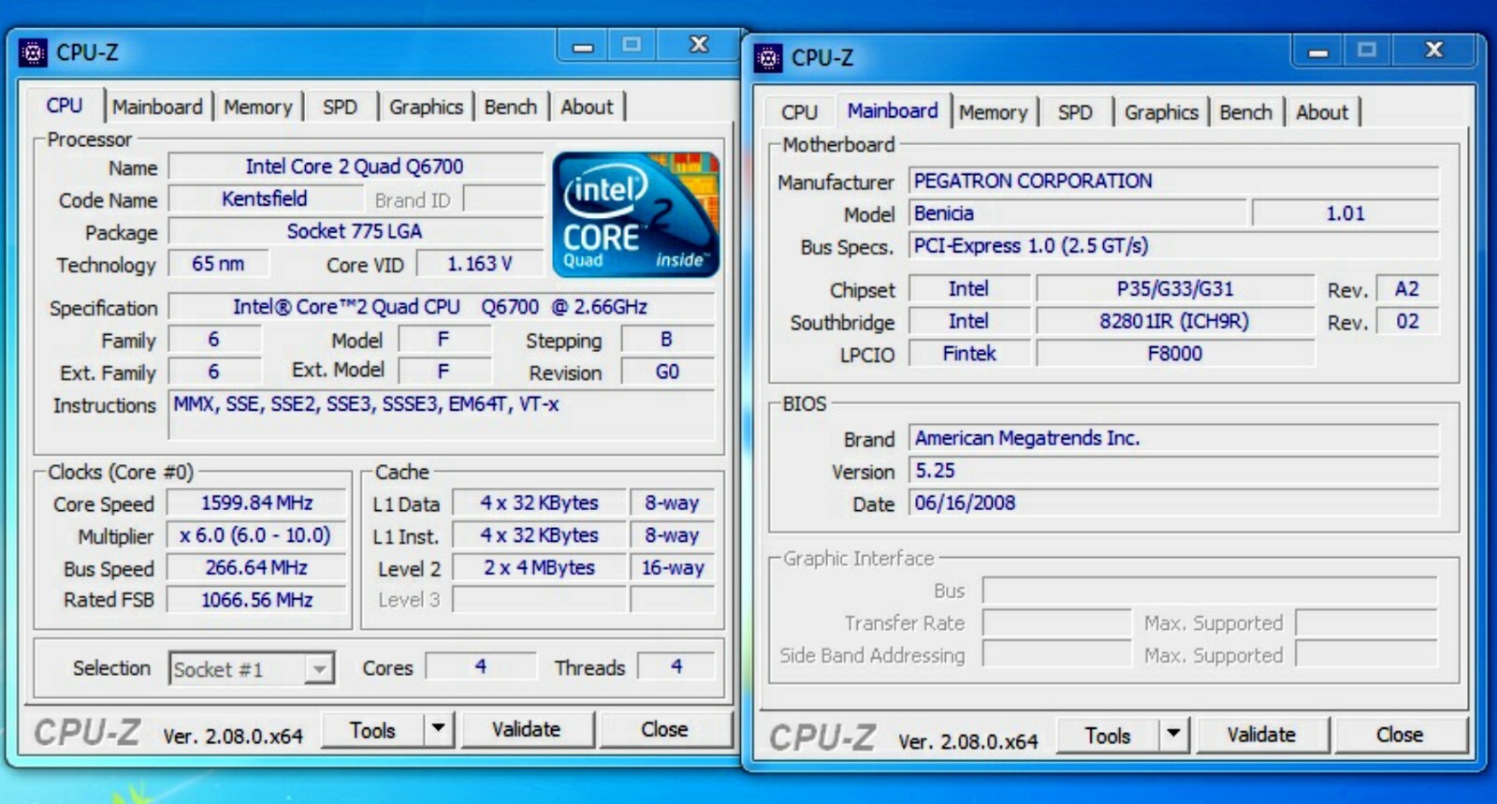Open the Graphics tab in the right window

point(1161,112)
